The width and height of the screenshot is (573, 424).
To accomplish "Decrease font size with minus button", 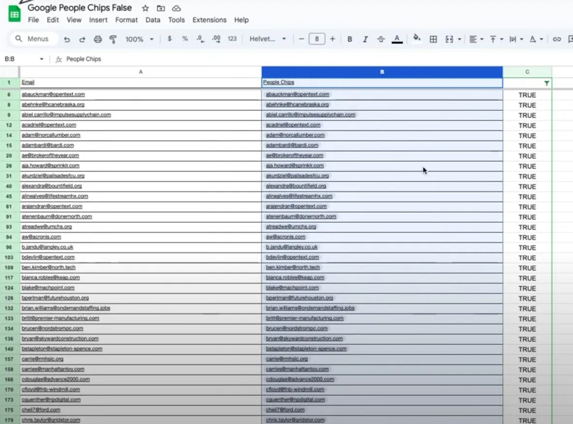I will pos(301,39).
